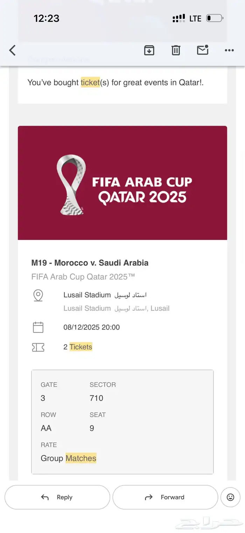
Task: Tap the calendar icon beside the date
Action: (38, 327)
